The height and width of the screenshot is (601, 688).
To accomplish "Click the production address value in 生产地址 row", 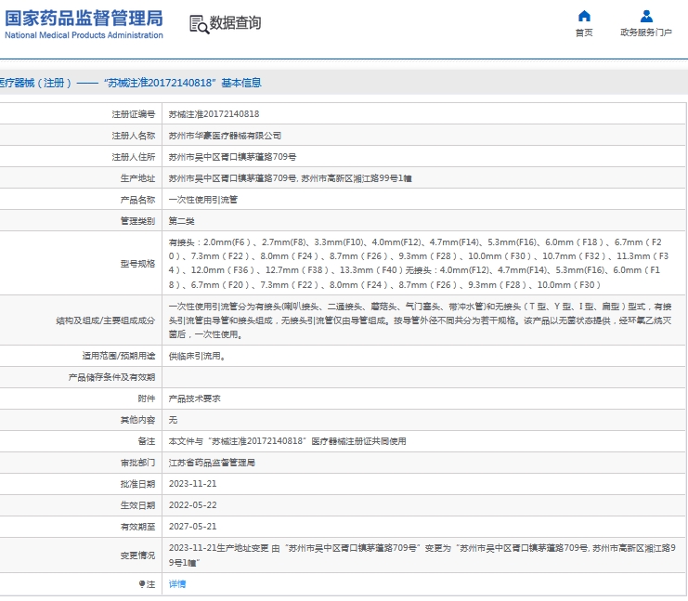I will tap(290, 178).
